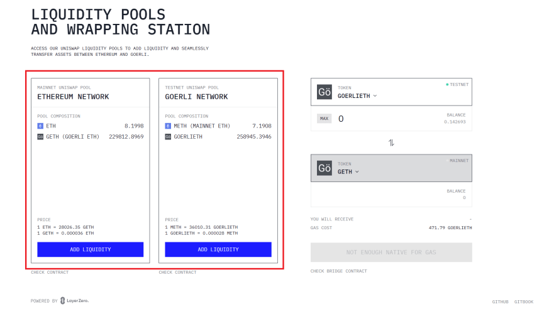The width and height of the screenshot is (549, 314).
Task: Click the amount input field showing 0
Action: [385, 119]
